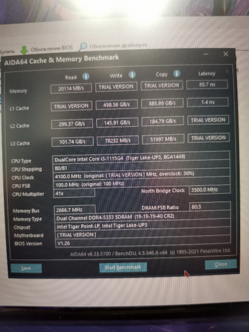Viewport: 249px width, 332px height.
Task: Click the L1 Cache Write result
Action: coord(117,104)
